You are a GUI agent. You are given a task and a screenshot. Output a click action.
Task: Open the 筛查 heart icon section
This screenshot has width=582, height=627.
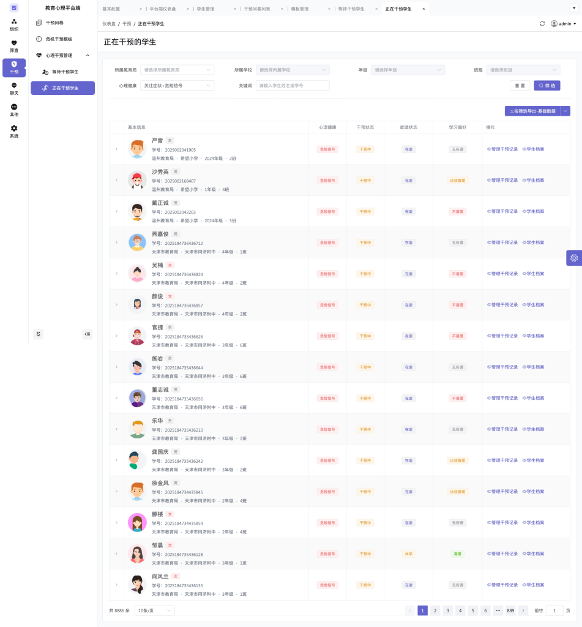[x=14, y=46]
